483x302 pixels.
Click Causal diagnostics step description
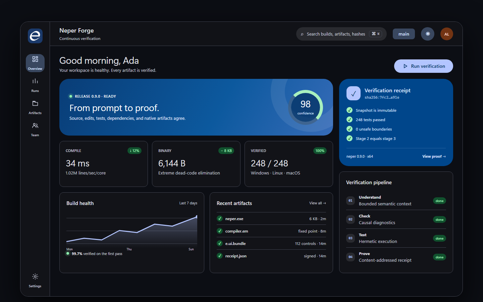point(377,222)
